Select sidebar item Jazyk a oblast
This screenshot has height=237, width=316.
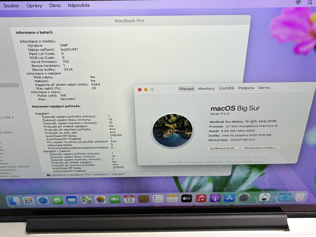coord(10,176)
